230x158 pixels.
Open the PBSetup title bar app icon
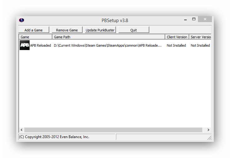click(x=22, y=20)
